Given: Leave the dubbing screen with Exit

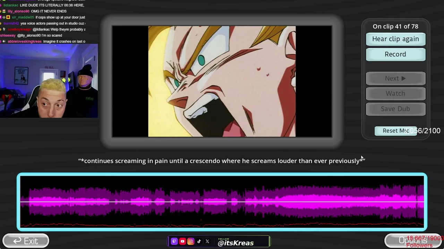Looking at the screenshot, I should coord(26,241).
